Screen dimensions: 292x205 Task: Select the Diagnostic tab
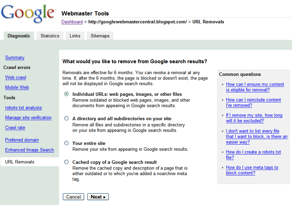(19, 36)
